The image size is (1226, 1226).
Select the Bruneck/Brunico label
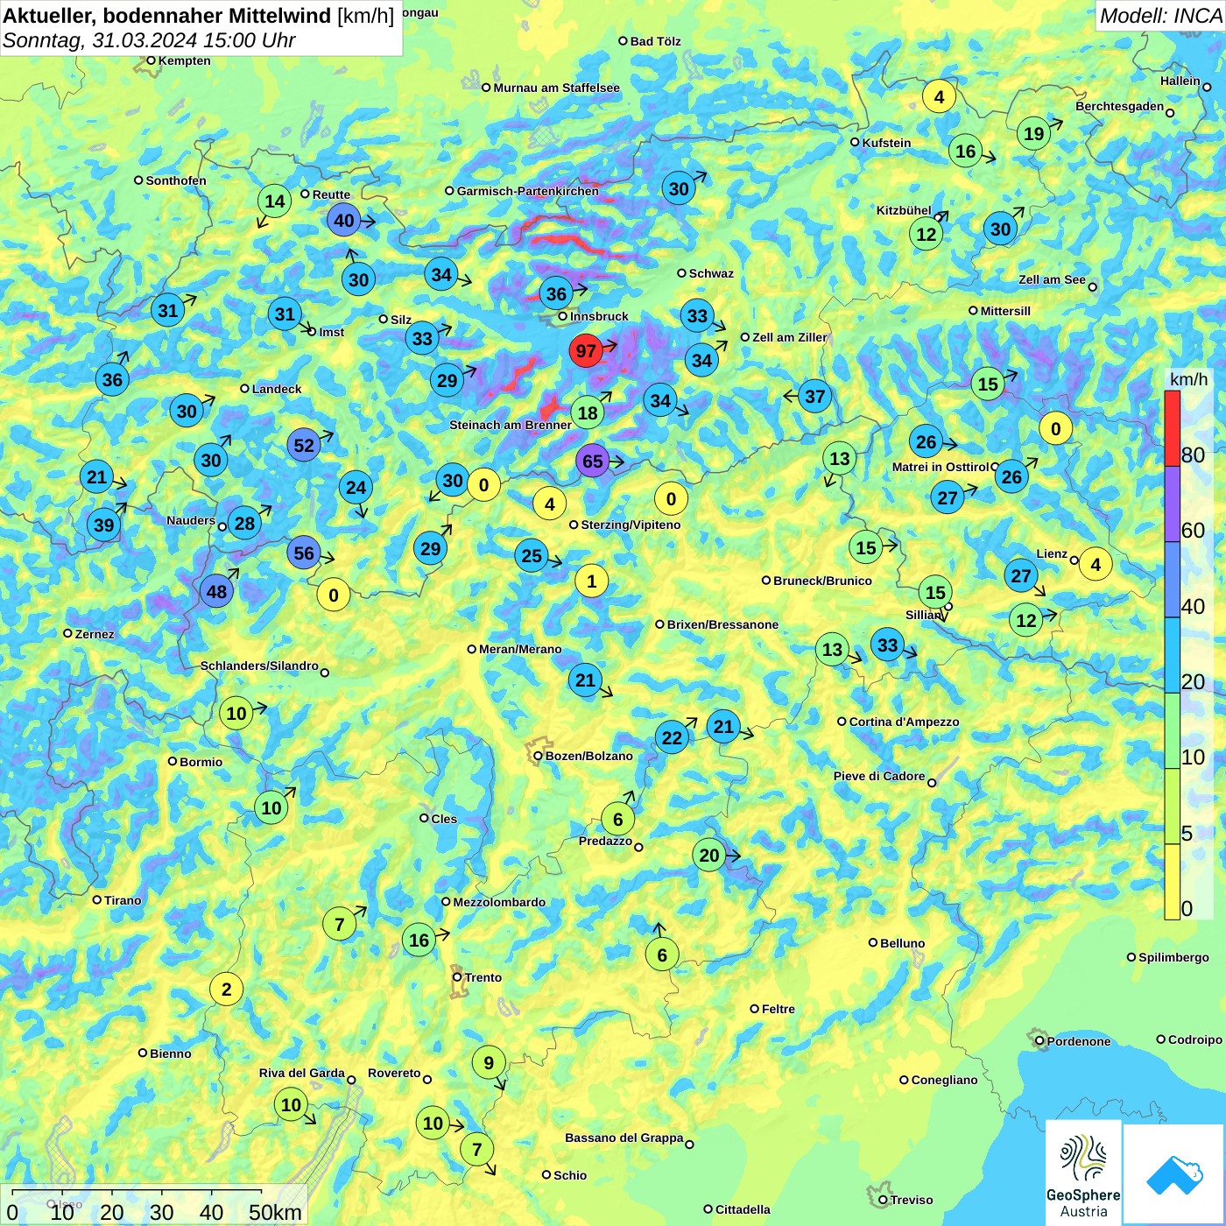[823, 581]
